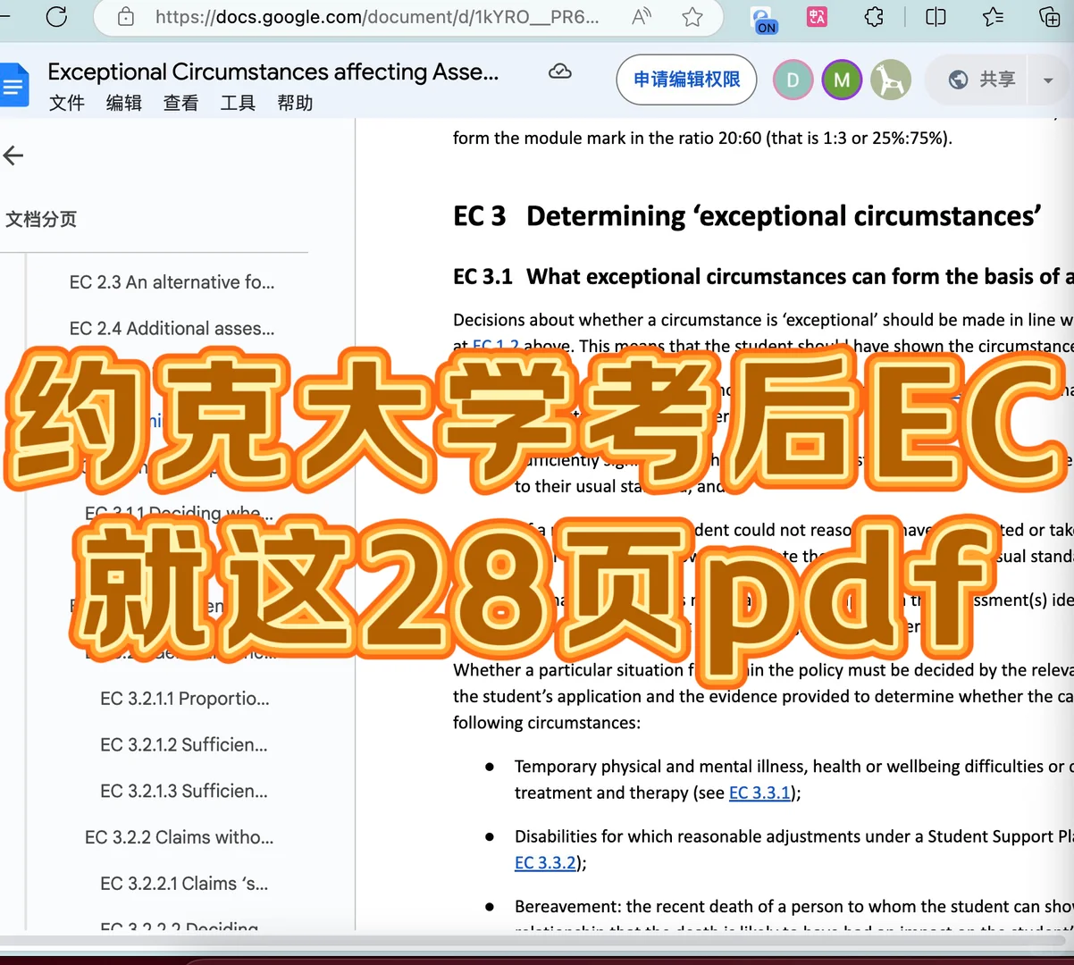Click the line 'form the module mark in the ratio 20:60'
1074x965 pixels.
pyautogui.click(x=702, y=138)
